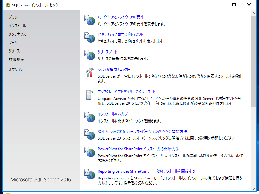
Task: Open the メンテナンス category
Action: click(17, 34)
